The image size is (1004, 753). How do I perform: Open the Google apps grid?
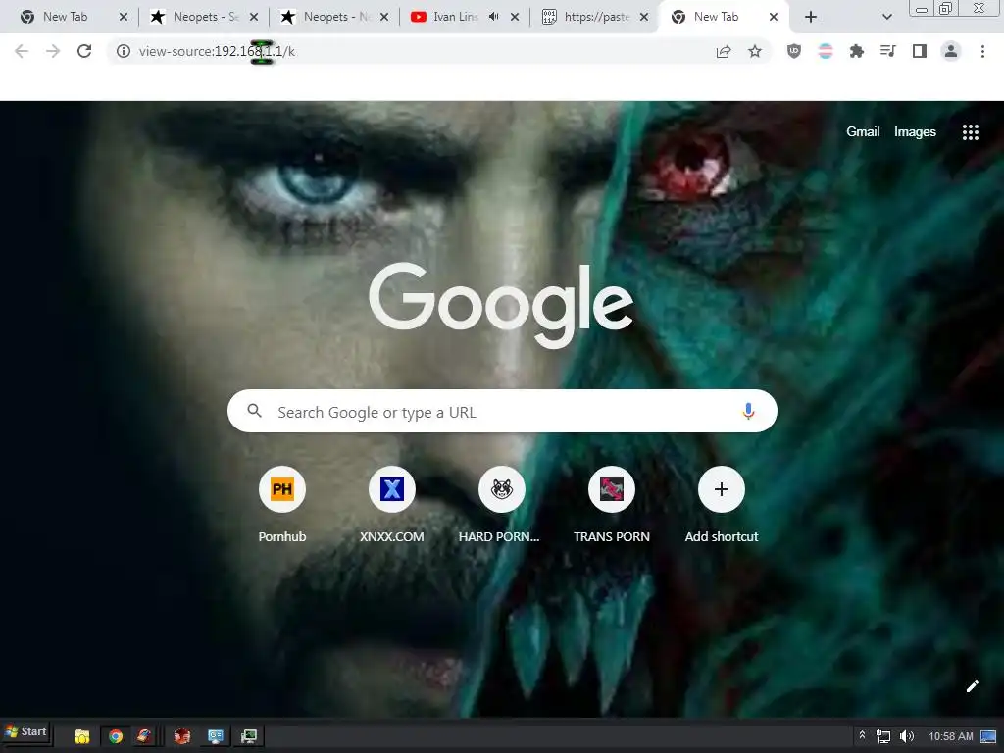click(x=970, y=132)
